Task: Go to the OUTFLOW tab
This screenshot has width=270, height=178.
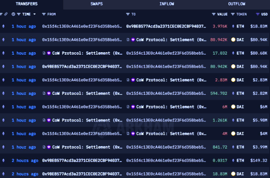Action: coord(237,4)
